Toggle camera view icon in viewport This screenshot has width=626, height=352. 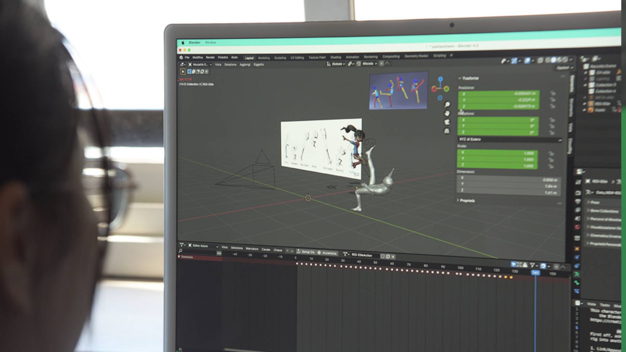(x=447, y=122)
